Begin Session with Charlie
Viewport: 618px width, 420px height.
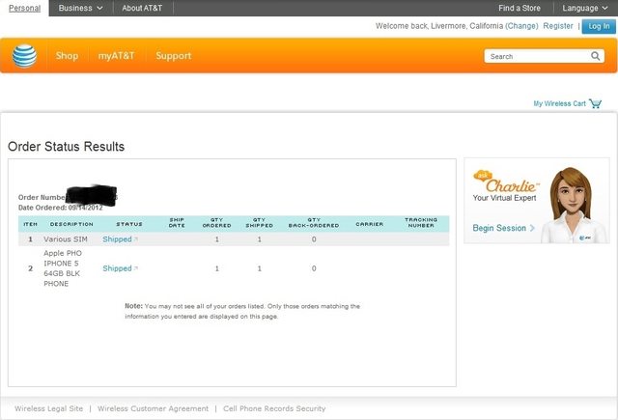point(499,228)
